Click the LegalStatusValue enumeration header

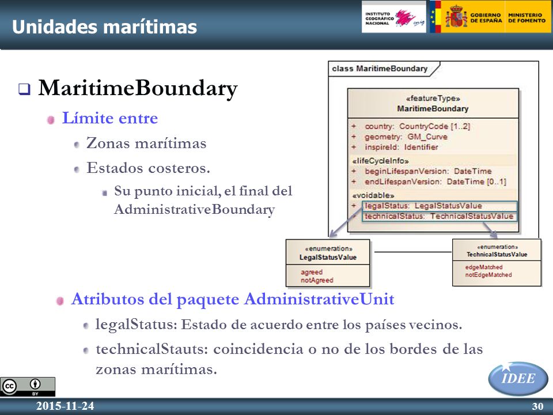click(x=328, y=252)
